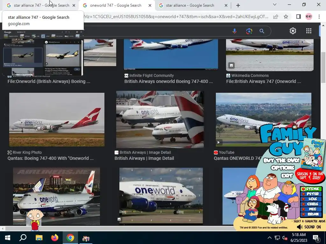Open British Airways oneworld Boeing 747-400 title
This screenshot has height=244, width=326.
[168, 81]
